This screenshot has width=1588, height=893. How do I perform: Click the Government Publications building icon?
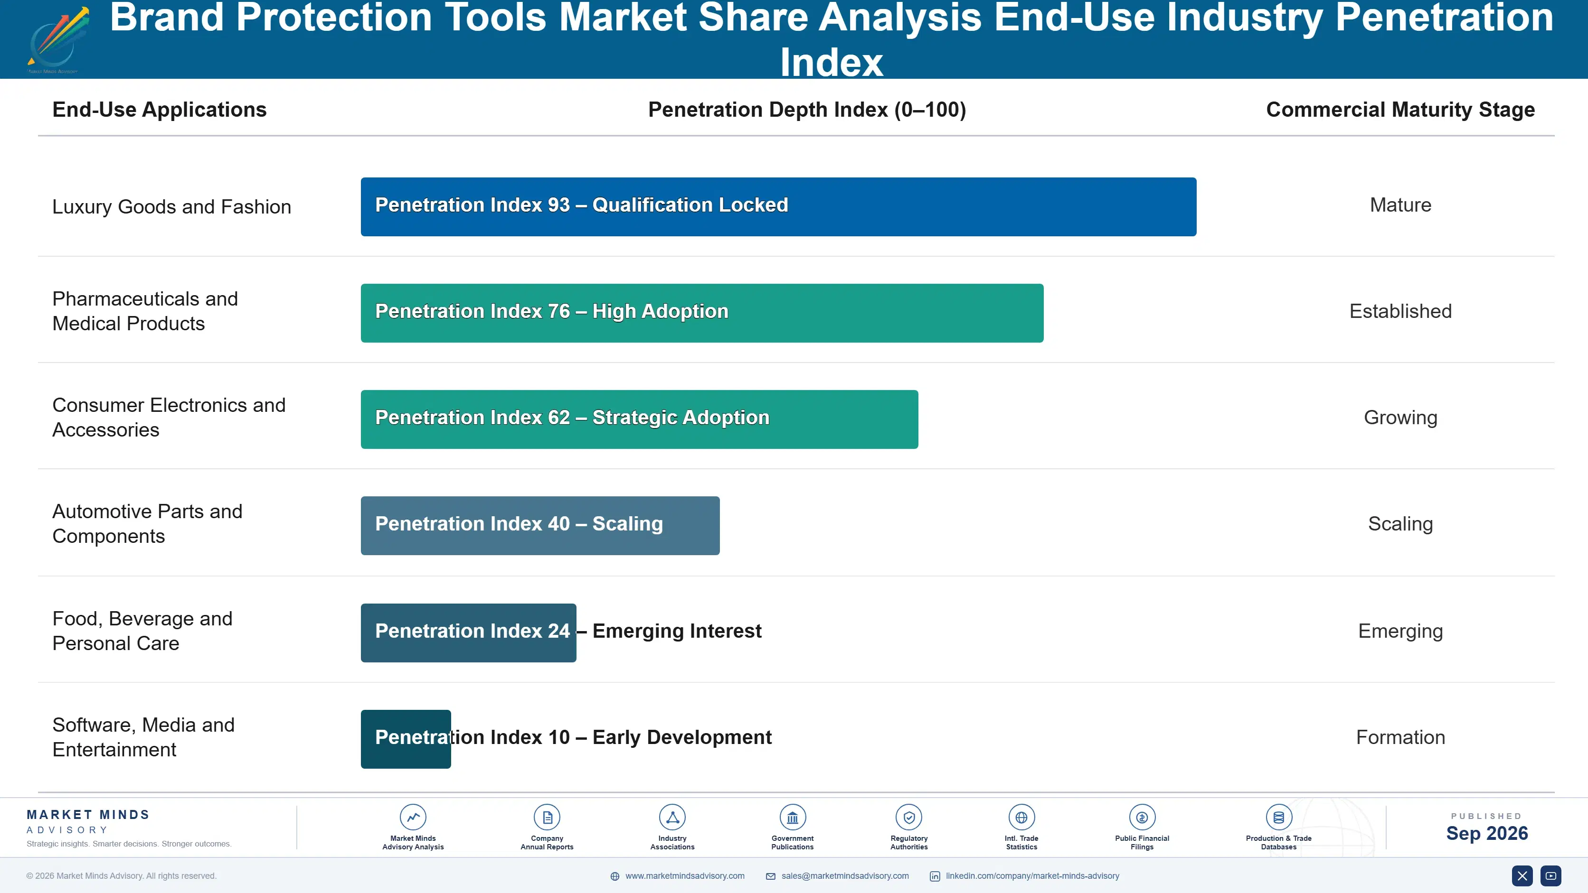point(792,817)
